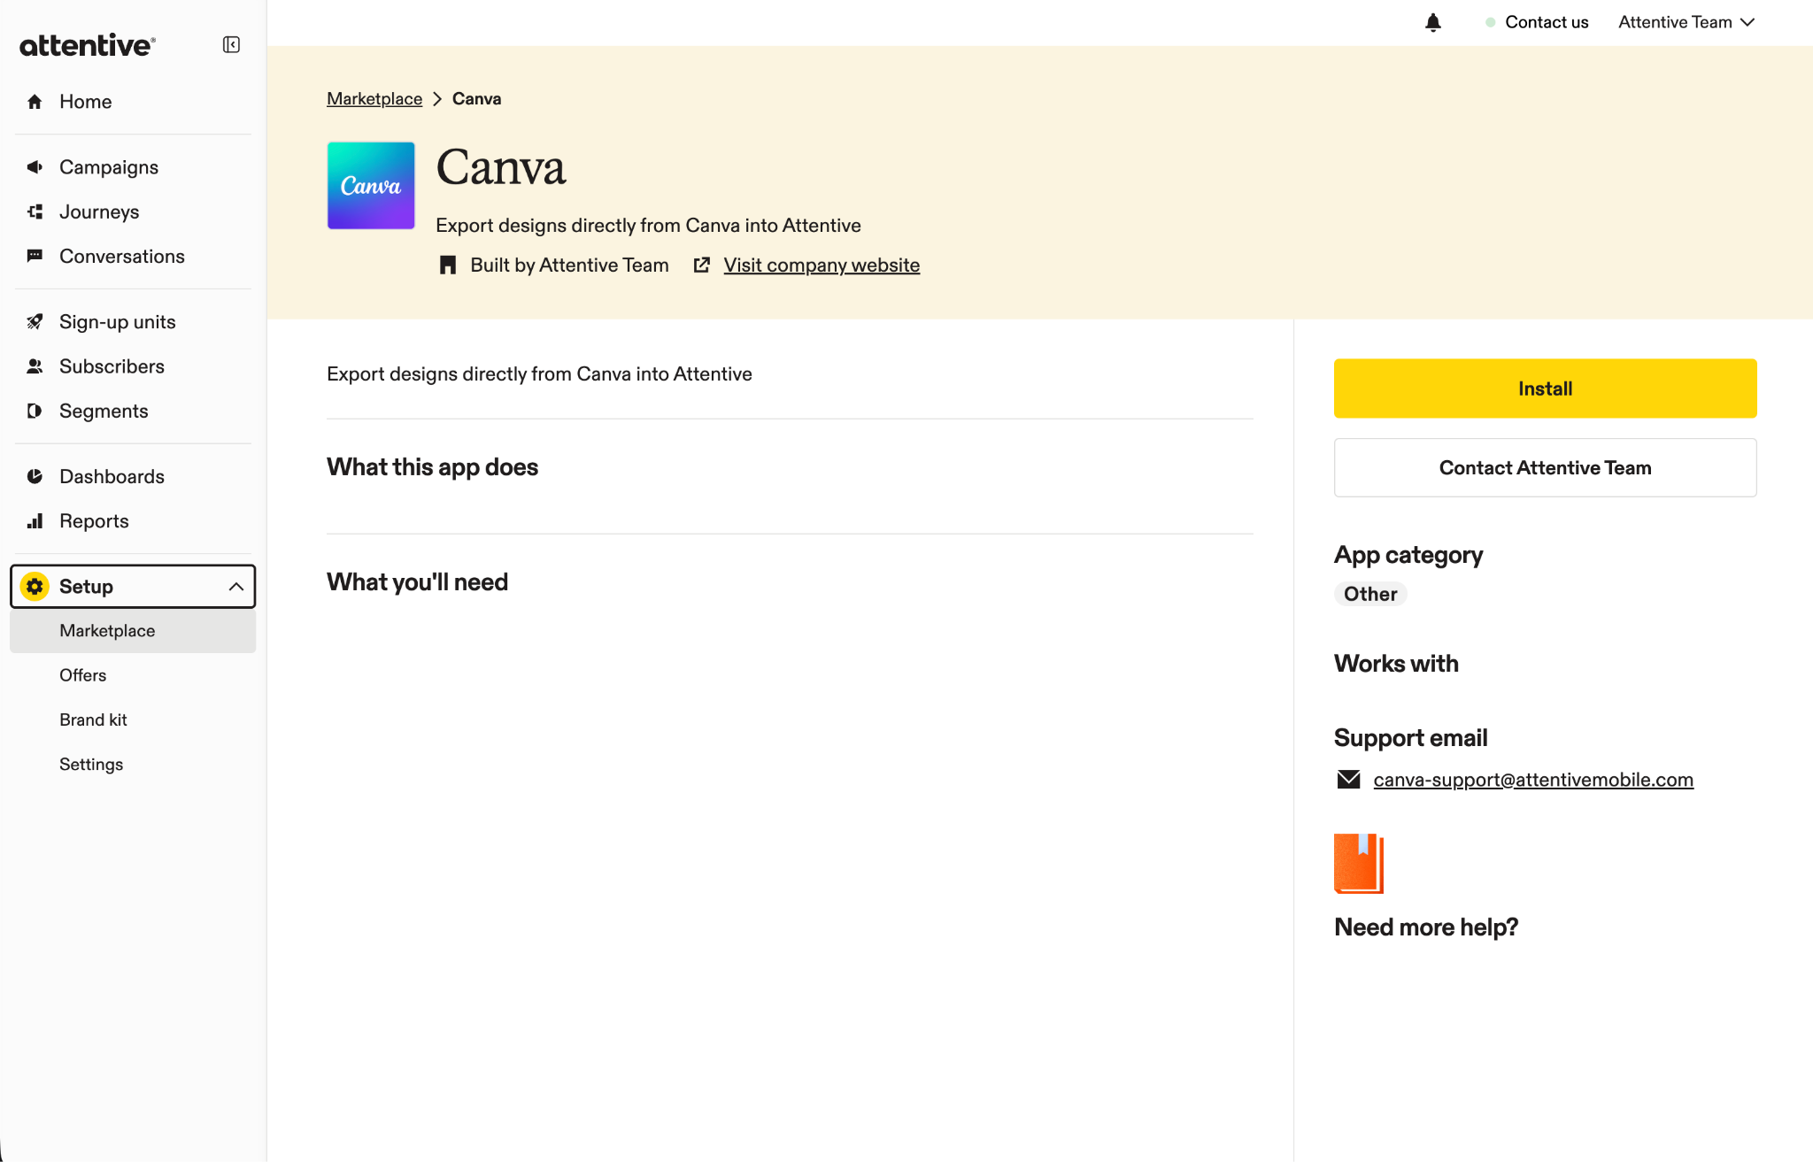The width and height of the screenshot is (1813, 1162).
Task: Click the Install button
Action: (x=1545, y=389)
